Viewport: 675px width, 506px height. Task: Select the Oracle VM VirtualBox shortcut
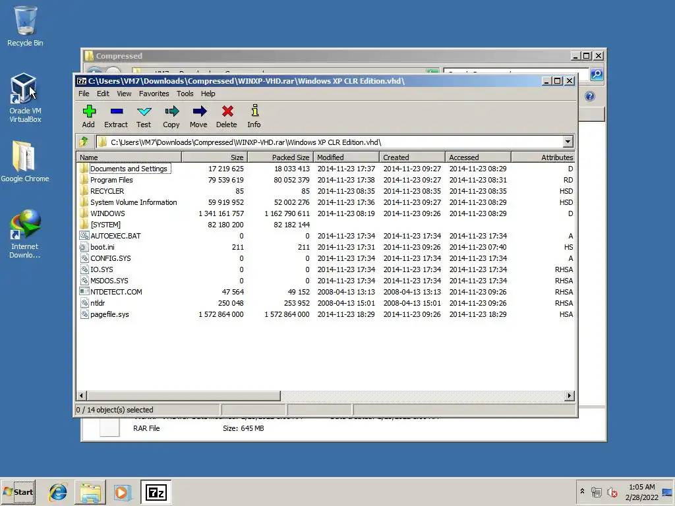click(25, 98)
